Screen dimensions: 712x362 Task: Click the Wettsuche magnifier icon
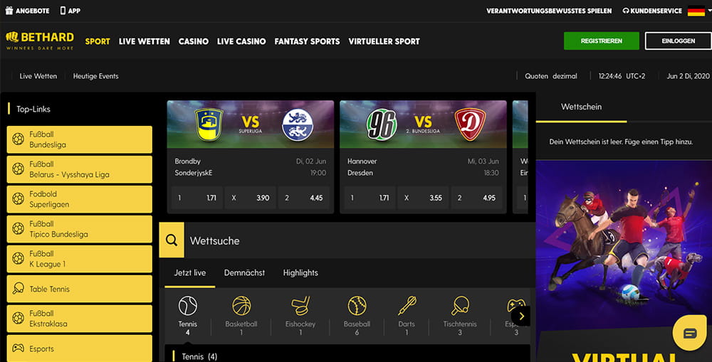(172, 240)
